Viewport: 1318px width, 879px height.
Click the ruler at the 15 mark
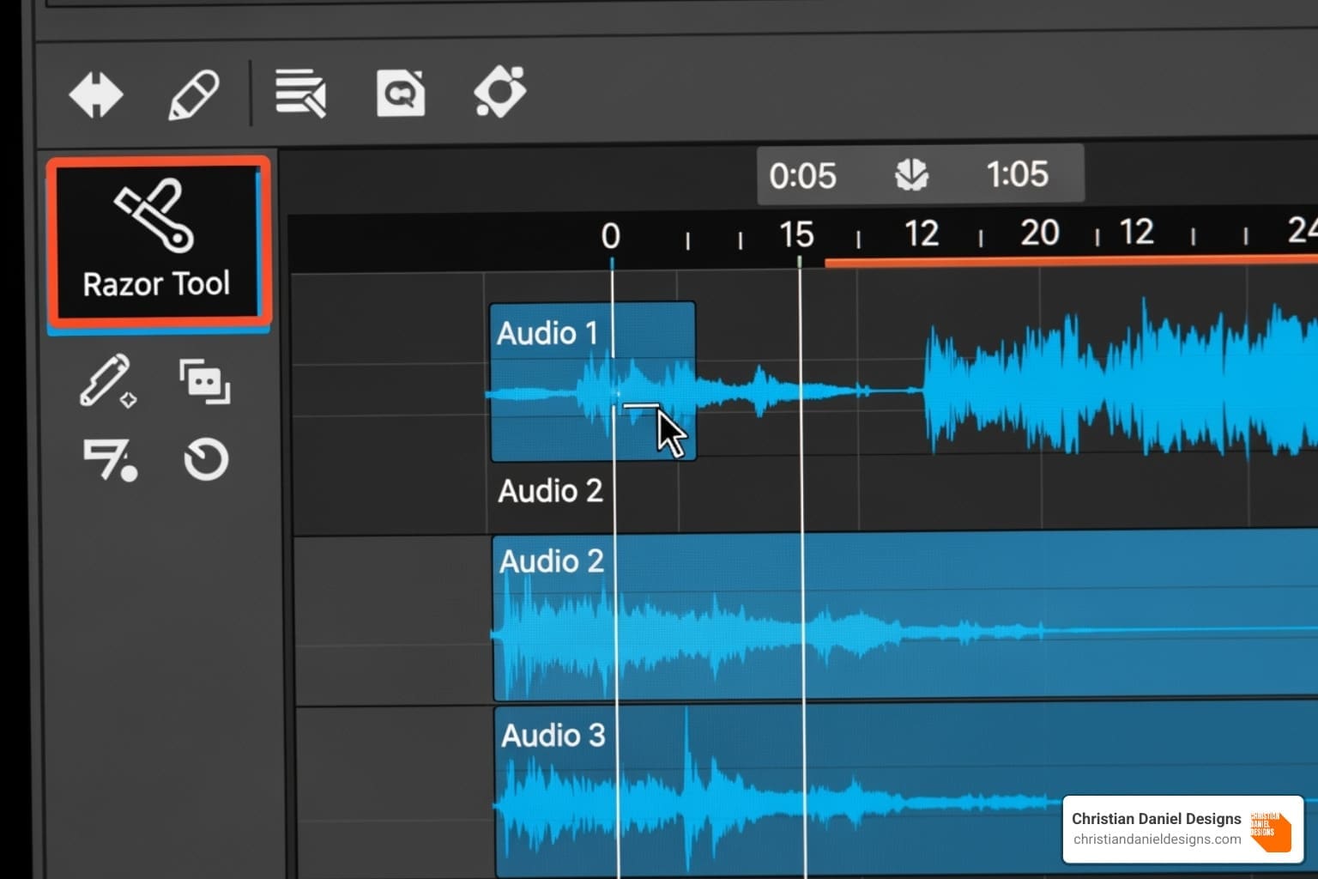pyautogui.click(x=796, y=235)
